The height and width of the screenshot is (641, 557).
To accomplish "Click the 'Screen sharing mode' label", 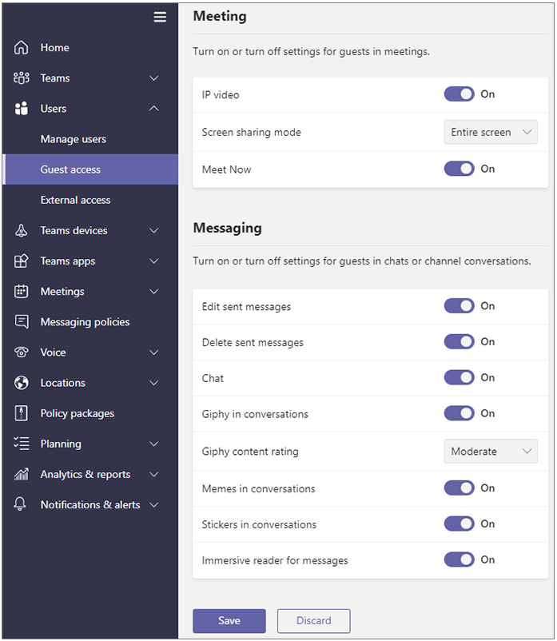I will click(x=251, y=133).
